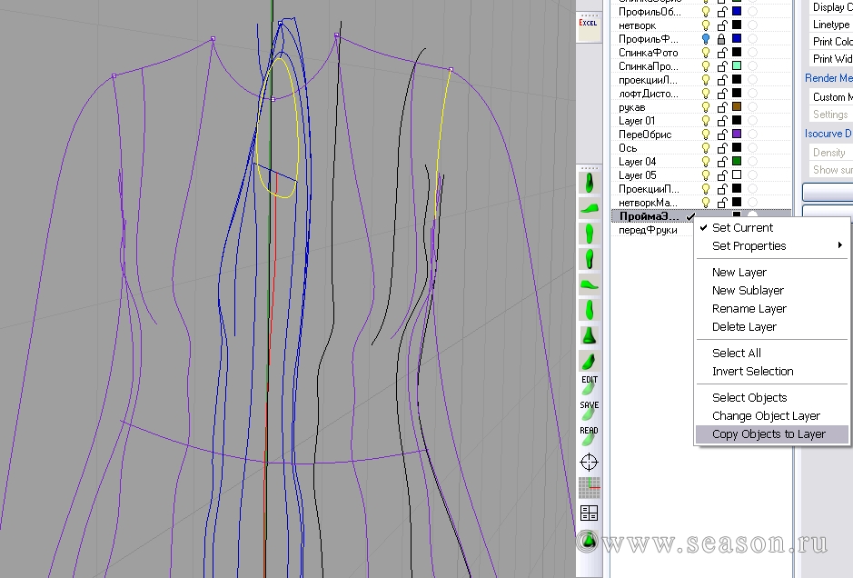853x578 pixels.
Task: Toggle the lock on Layer 04
Action: (722, 162)
